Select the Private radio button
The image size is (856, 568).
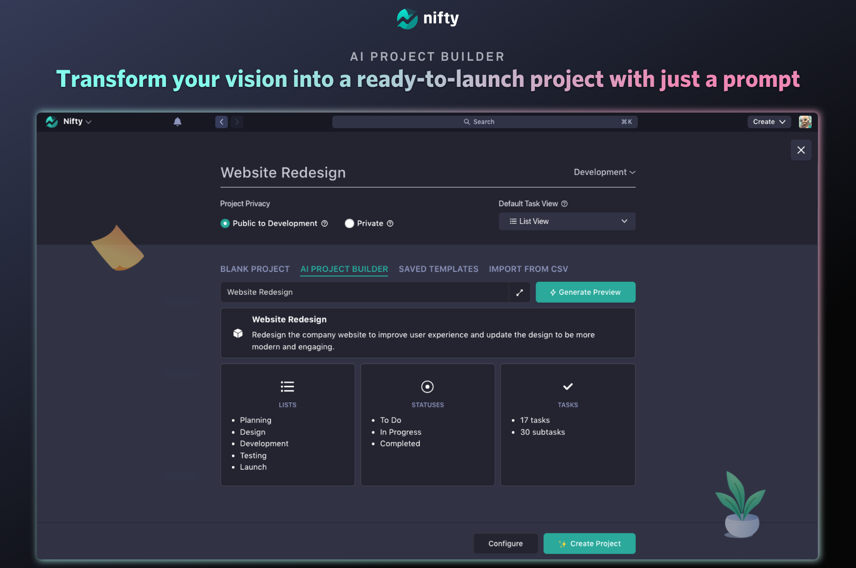(x=349, y=223)
